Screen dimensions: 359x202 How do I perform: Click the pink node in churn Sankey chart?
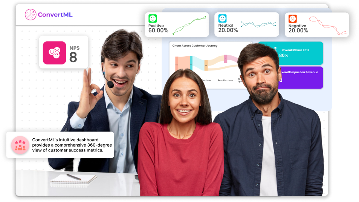tap(225, 58)
